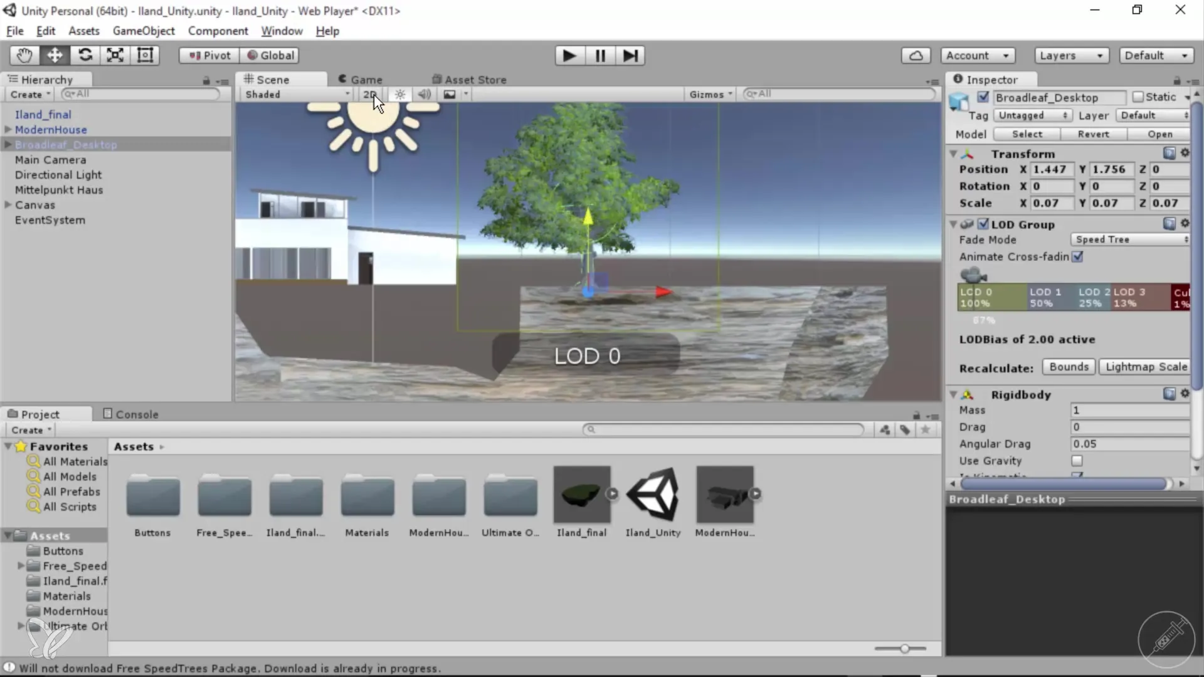Lock the Hierarchy panel
The width and height of the screenshot is (1204, 677).
(206, 80)
